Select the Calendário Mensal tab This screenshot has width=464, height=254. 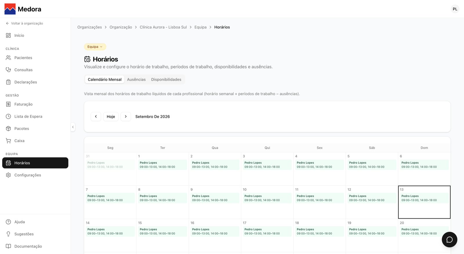[105, 80]
